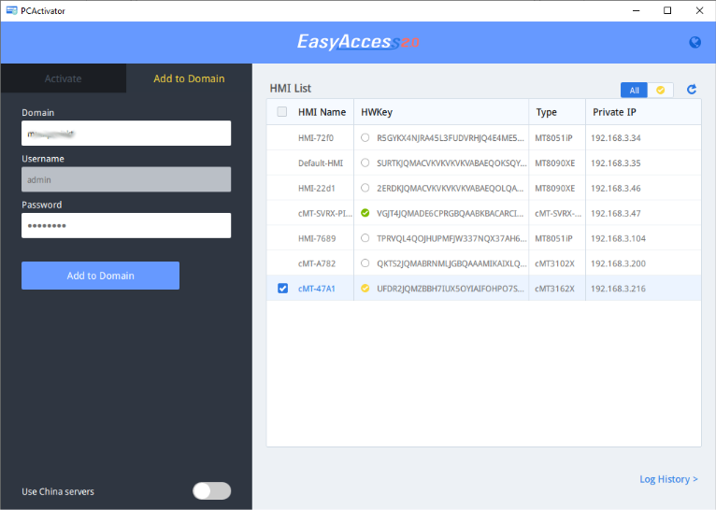Screen dimensions: 716x510
Task: Sort by HMI Name column header
Action: tap(322, 112)
